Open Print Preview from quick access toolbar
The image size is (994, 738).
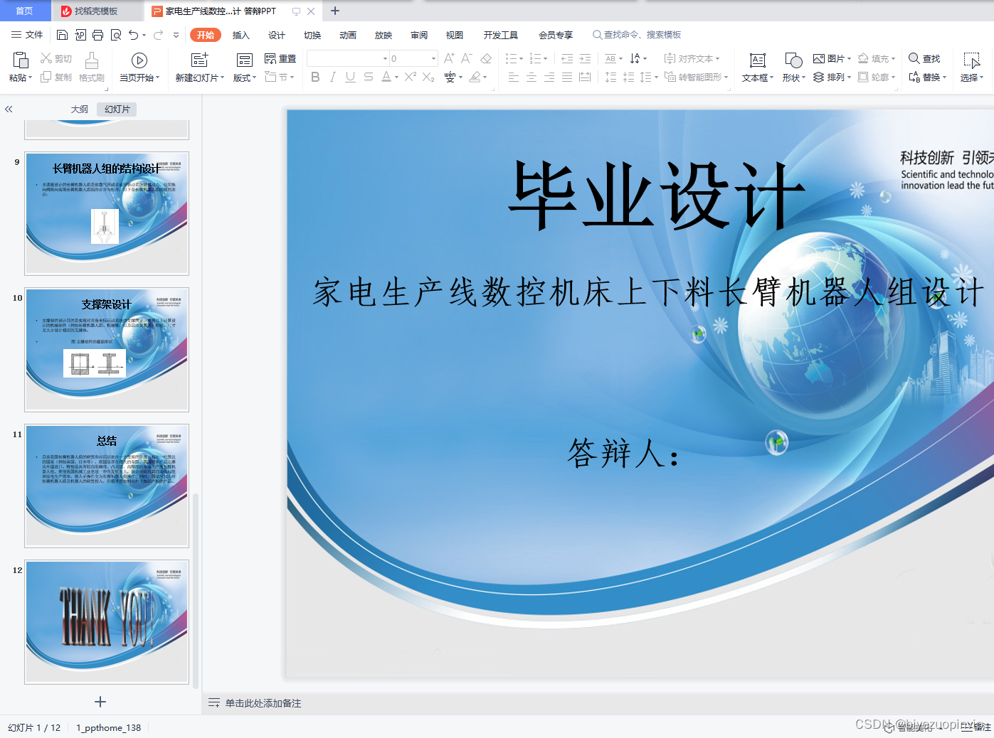click(x=115, y=35)
